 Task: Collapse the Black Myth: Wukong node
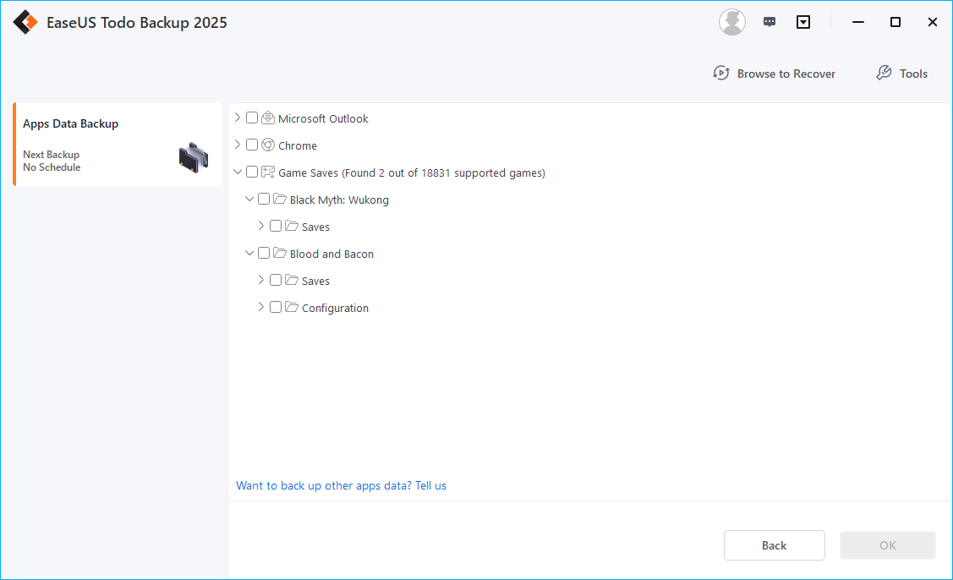click(249, 199)
